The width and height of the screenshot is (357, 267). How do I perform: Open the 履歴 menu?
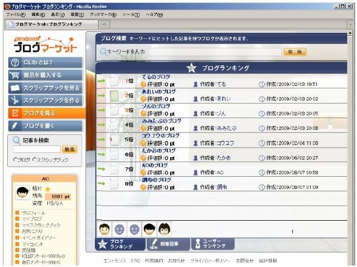click(x=77, y=14)
